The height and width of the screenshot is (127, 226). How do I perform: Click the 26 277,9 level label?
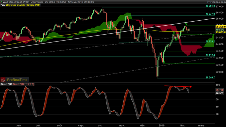tap(210, 14)
